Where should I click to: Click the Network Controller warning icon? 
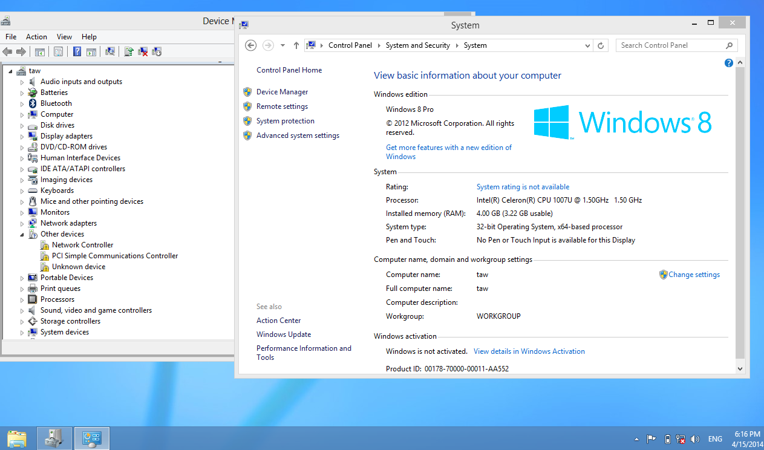tap(45, 245)
